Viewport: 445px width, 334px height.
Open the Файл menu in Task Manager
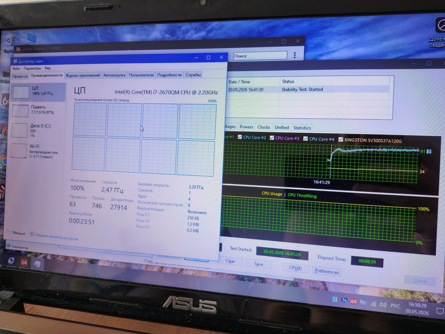pyautogui.click(x=16, y=68)
